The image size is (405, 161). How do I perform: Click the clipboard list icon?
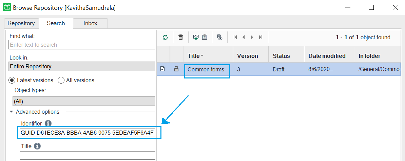(205, 37)
